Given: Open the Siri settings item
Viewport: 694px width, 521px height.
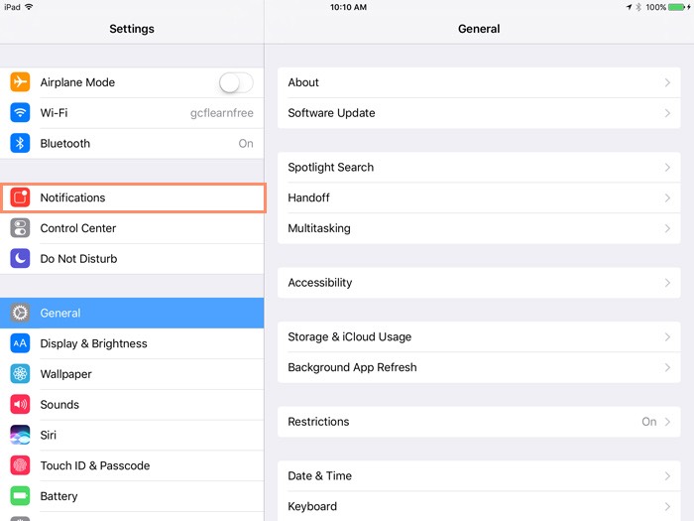Looking at the screenshot, I should click(x=49, y=435).
